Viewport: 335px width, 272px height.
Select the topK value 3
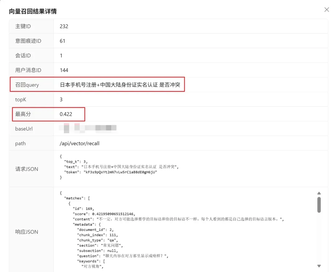(x=61, y=99)
